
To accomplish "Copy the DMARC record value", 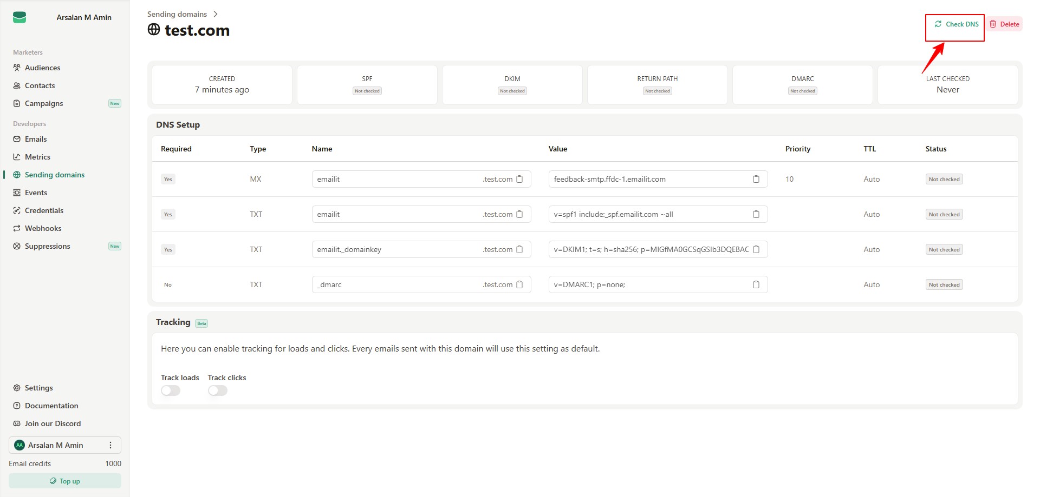I will [x=756, y=284].
